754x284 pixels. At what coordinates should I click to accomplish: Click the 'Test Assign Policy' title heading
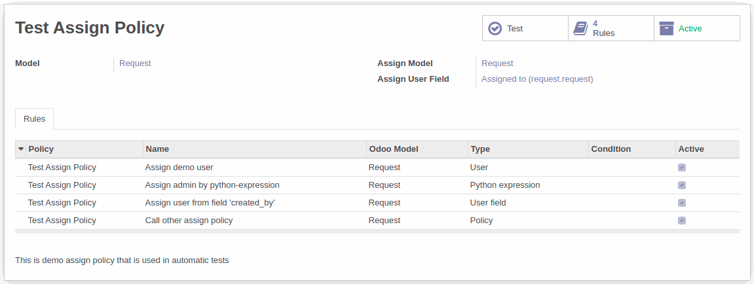[90, 28]
